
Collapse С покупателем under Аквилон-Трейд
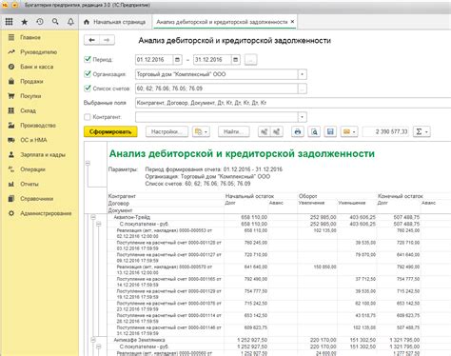point(99,224)
